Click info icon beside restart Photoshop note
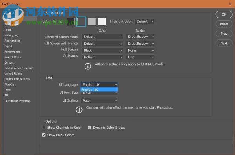 pyautogui.click(x=79, y=110)
